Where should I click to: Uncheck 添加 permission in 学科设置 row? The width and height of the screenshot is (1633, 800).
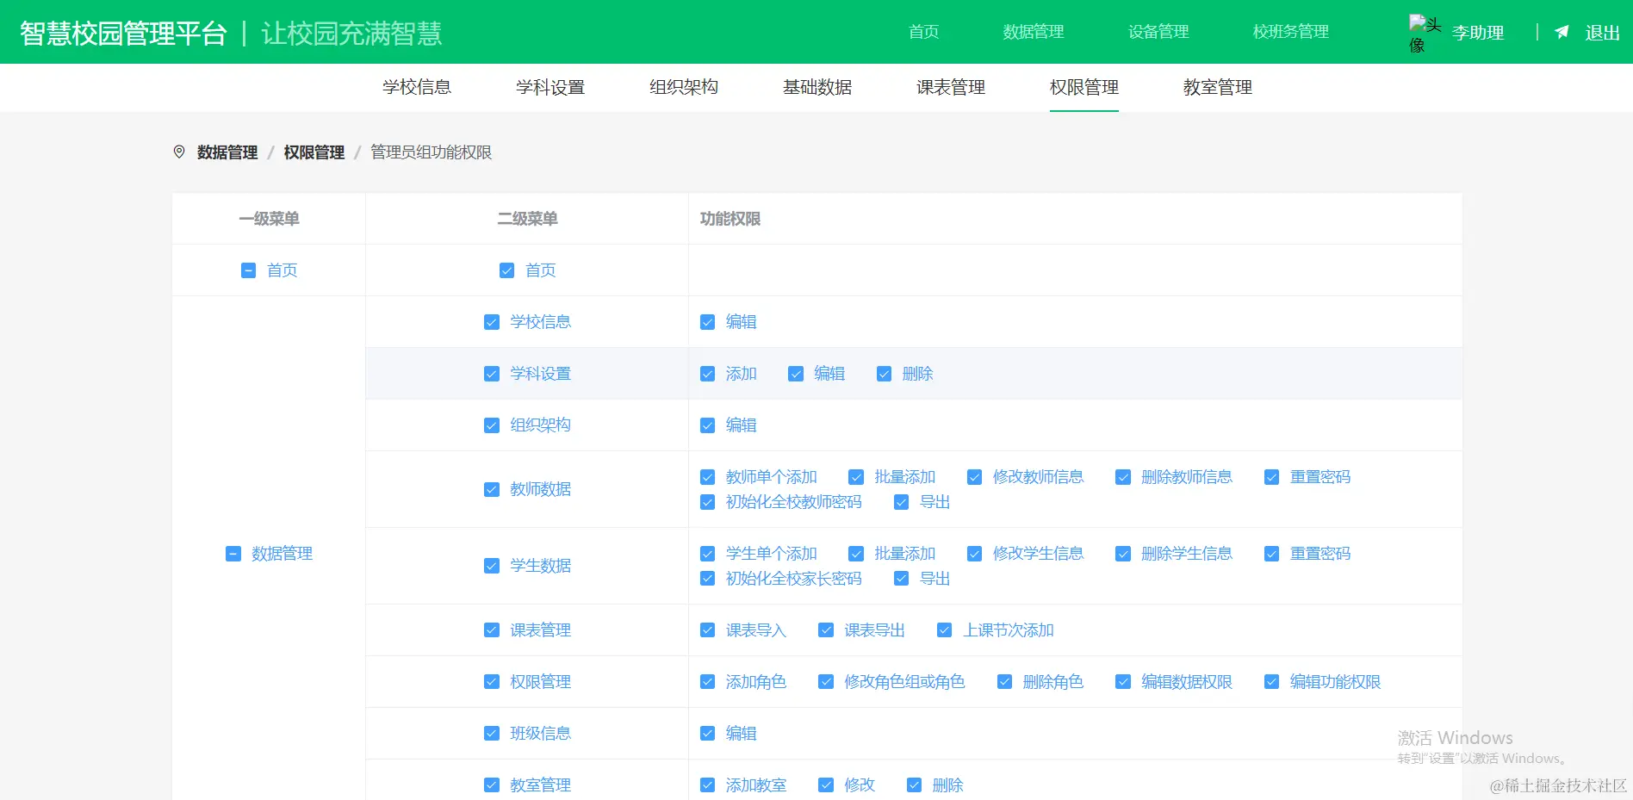tap(707, 374)
